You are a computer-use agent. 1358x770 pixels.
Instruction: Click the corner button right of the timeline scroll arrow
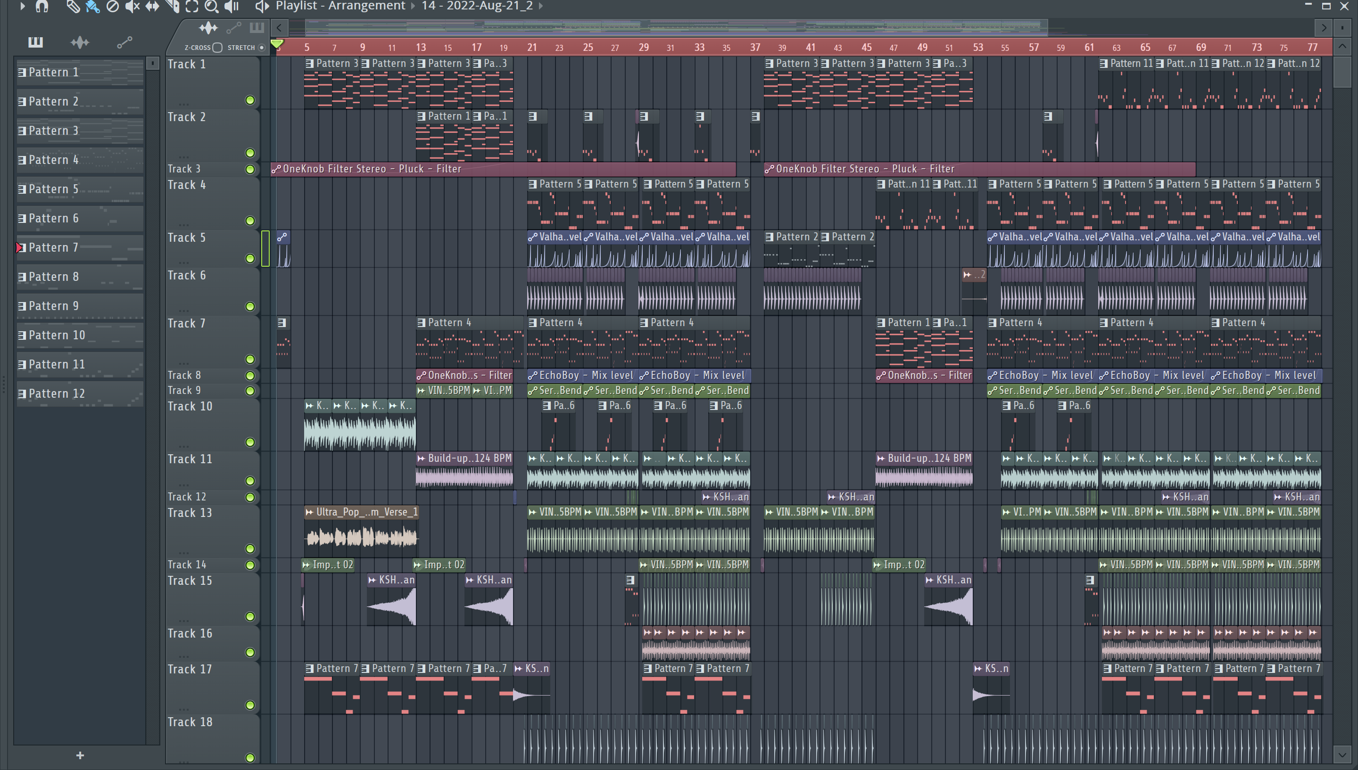[x=1342, y=27]
